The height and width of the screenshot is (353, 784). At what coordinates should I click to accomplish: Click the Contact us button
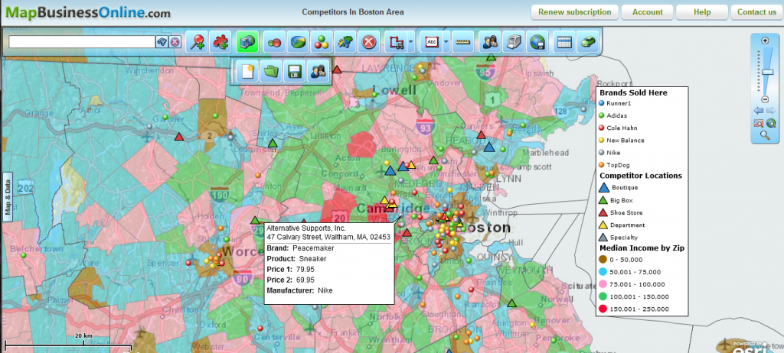pyautogui.click(x=757, y=12)
